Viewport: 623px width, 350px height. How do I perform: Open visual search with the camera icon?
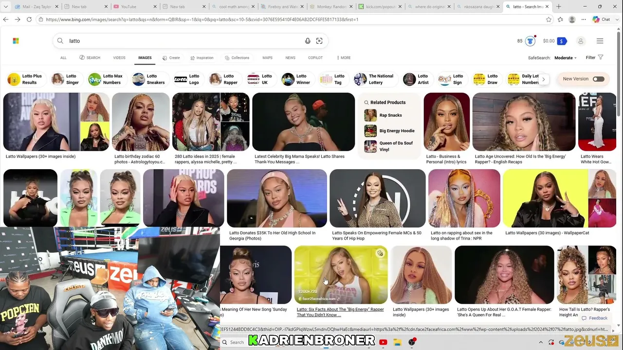point(319,41)
